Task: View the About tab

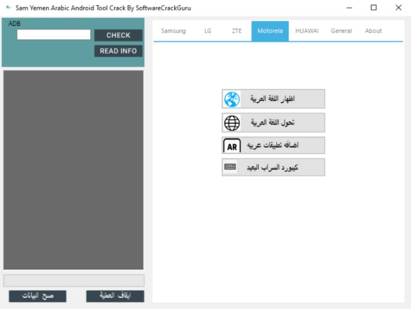Action: (373, 31)
